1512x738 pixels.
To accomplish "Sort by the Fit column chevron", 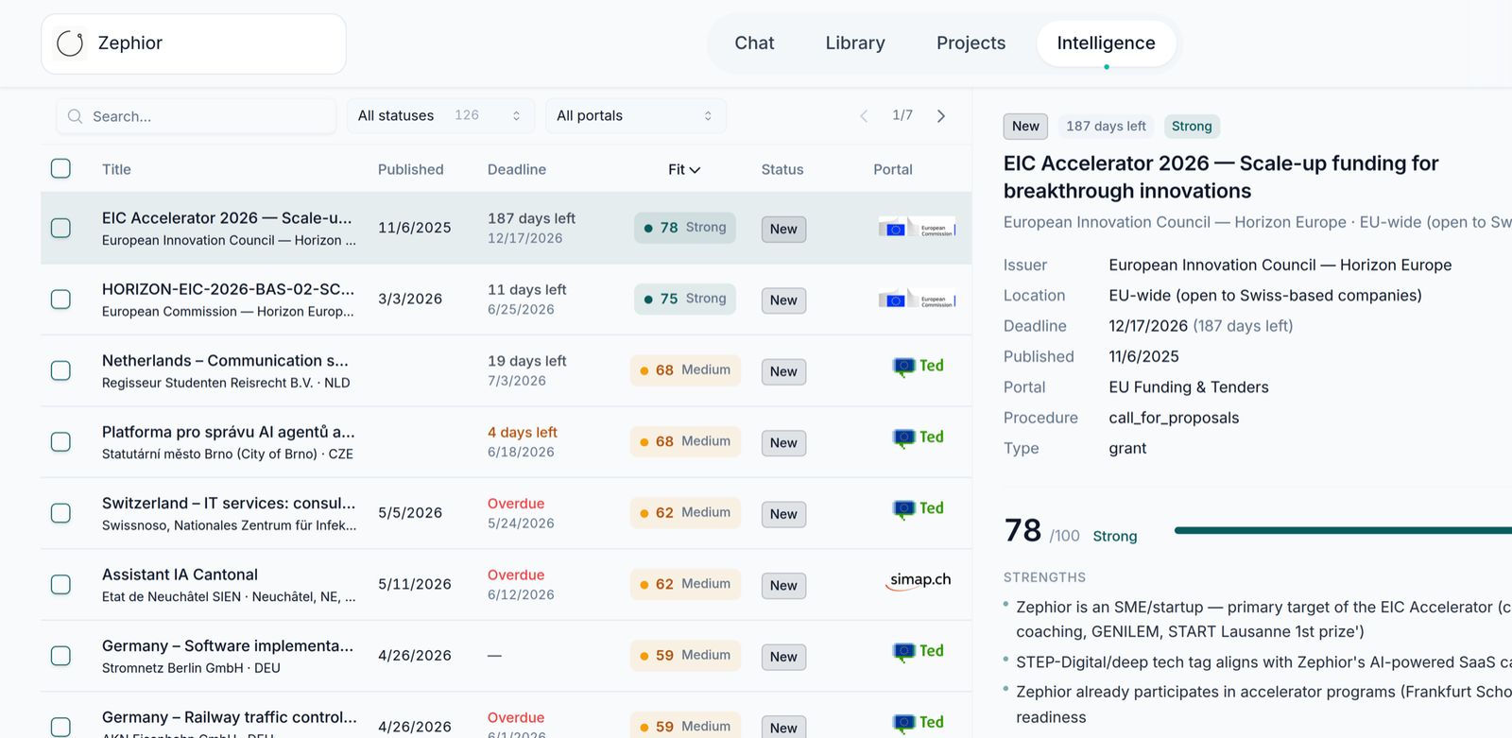I will (695, 170).
